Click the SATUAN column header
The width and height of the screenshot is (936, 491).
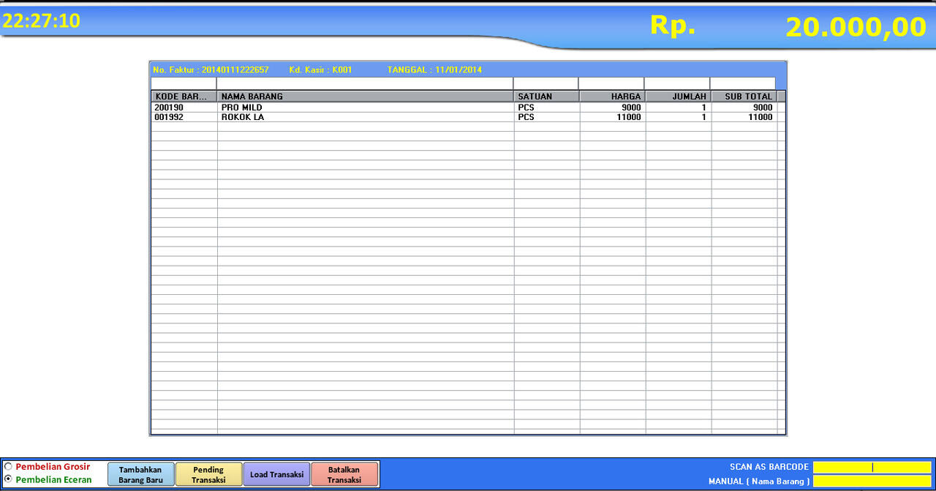547,97
